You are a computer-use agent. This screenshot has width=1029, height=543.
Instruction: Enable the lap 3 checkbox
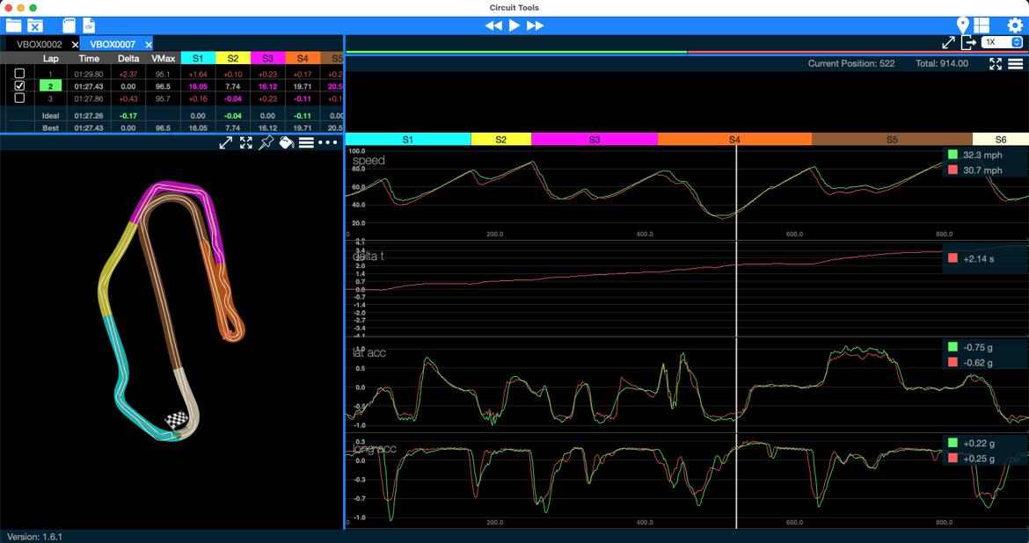[x=19, y=98]
